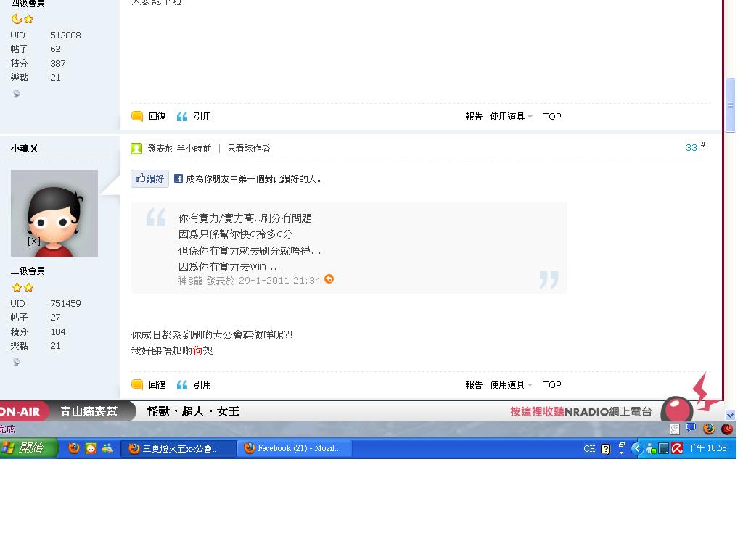Launch Firefox from the quick launch bar
The width and height of the screenshot is (743, 557).
[73, 448]
